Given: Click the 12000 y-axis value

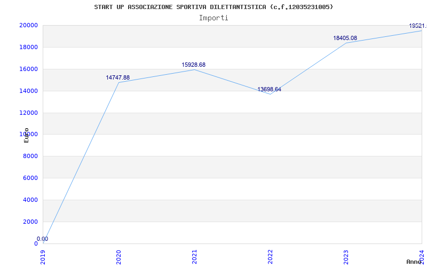Looking at the screenshot, I should coord(28,113).
